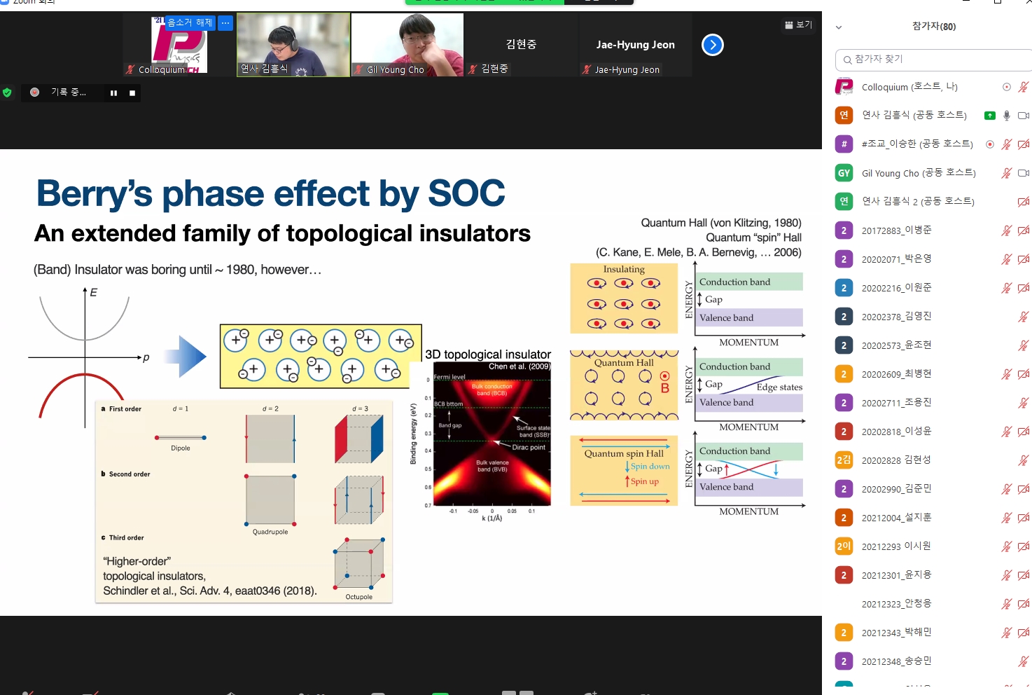Screen dimensions: 1032x695
Task: Click the camera icon for 연사 김흥식
Action: (1023, 116)
